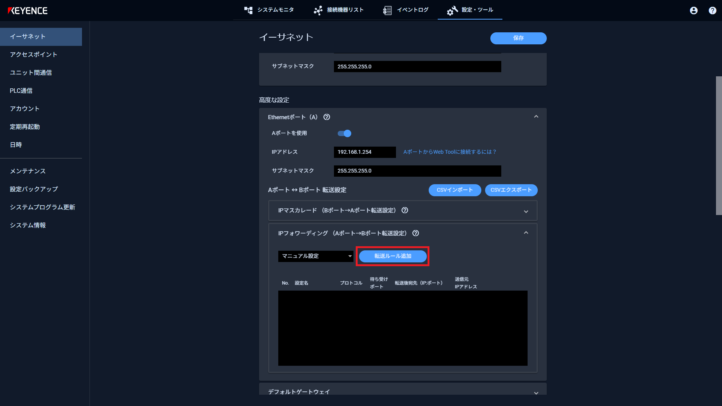Open 設定バックアップ in sidebar
This screenshot has height=406, width=722.
point(41,189)
